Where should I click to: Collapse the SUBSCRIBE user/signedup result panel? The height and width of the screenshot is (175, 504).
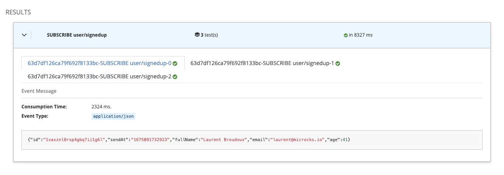pos(24,35)
